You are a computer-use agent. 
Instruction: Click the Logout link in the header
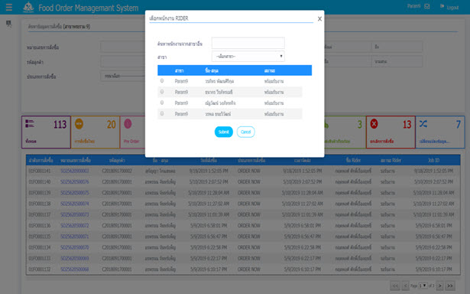point(452,8)
